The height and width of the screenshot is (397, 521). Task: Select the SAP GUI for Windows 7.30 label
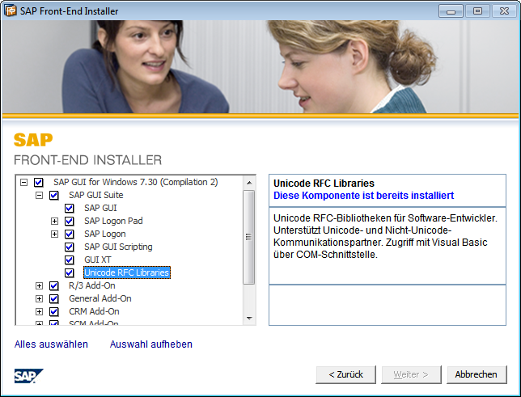[x=136, y=183]
